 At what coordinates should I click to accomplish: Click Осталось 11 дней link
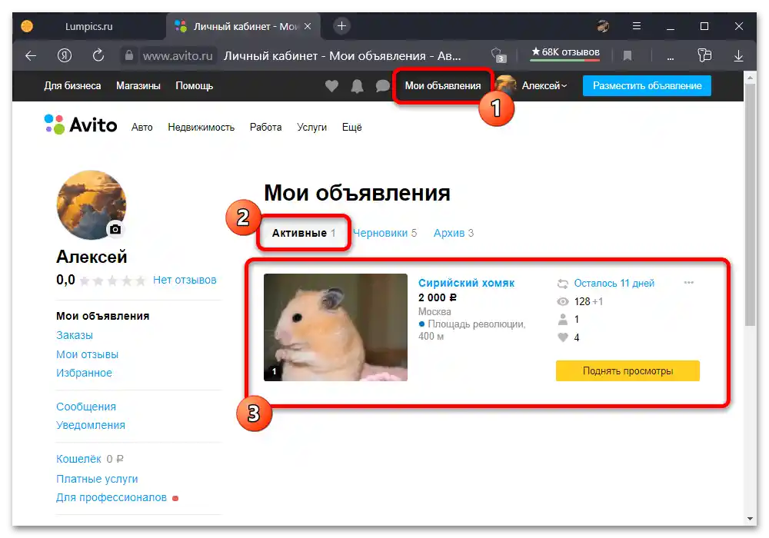pos(614,283)
